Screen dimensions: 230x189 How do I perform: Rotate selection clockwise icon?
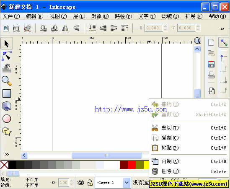pos(54,28)
